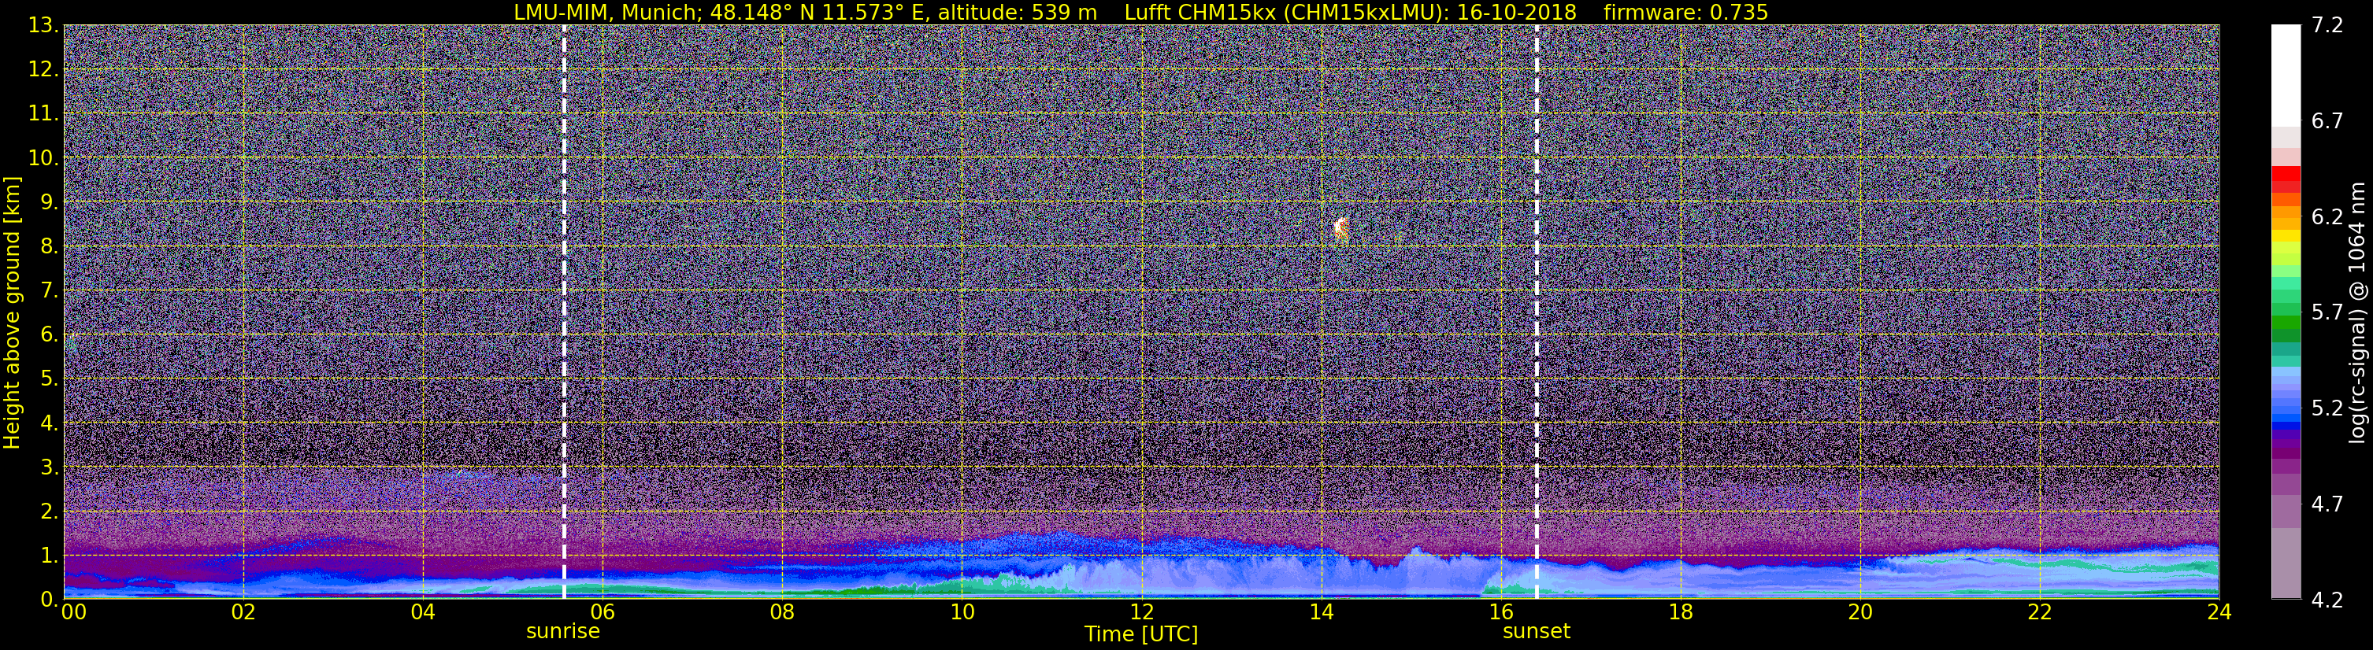Click the bright cloud spot near 14 UTC
The width and height of the screenshot is (2373, 650).
tap(1341, 228)
